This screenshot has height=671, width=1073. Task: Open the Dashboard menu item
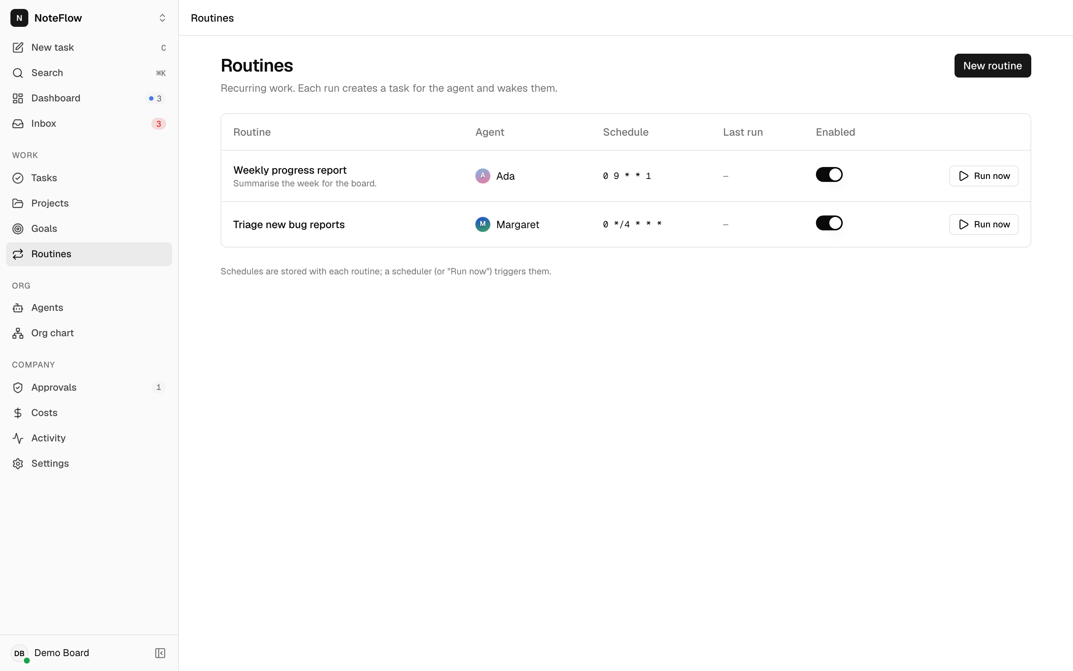[89, 98]
